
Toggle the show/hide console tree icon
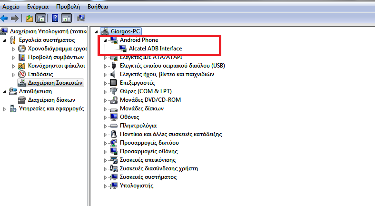click(x=40, y=19)
